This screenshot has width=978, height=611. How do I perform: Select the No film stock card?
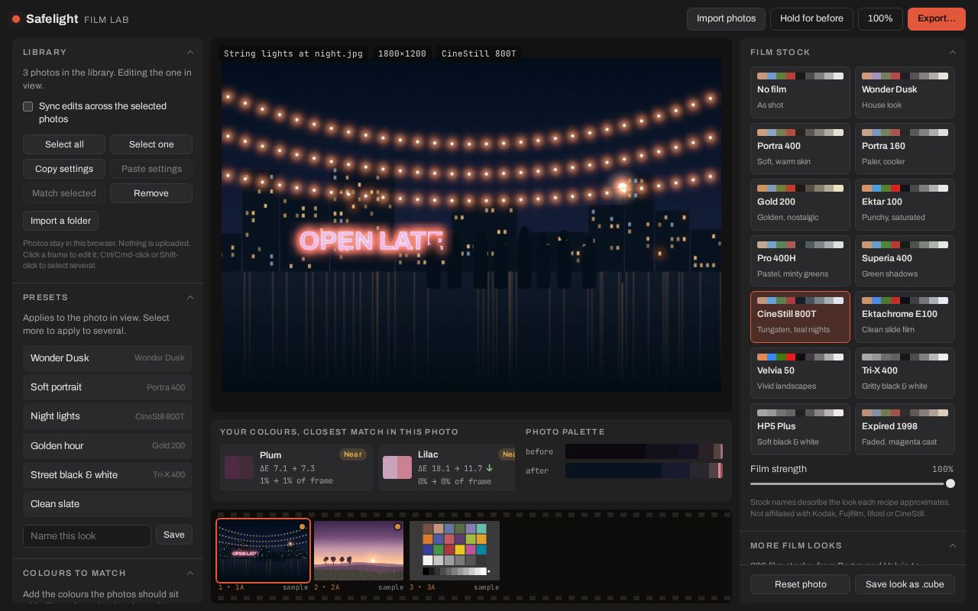point(800,92)
